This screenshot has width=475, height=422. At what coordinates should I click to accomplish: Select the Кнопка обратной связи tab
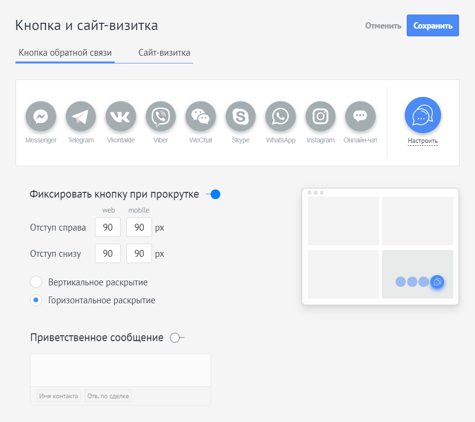[x=65, y=53]
